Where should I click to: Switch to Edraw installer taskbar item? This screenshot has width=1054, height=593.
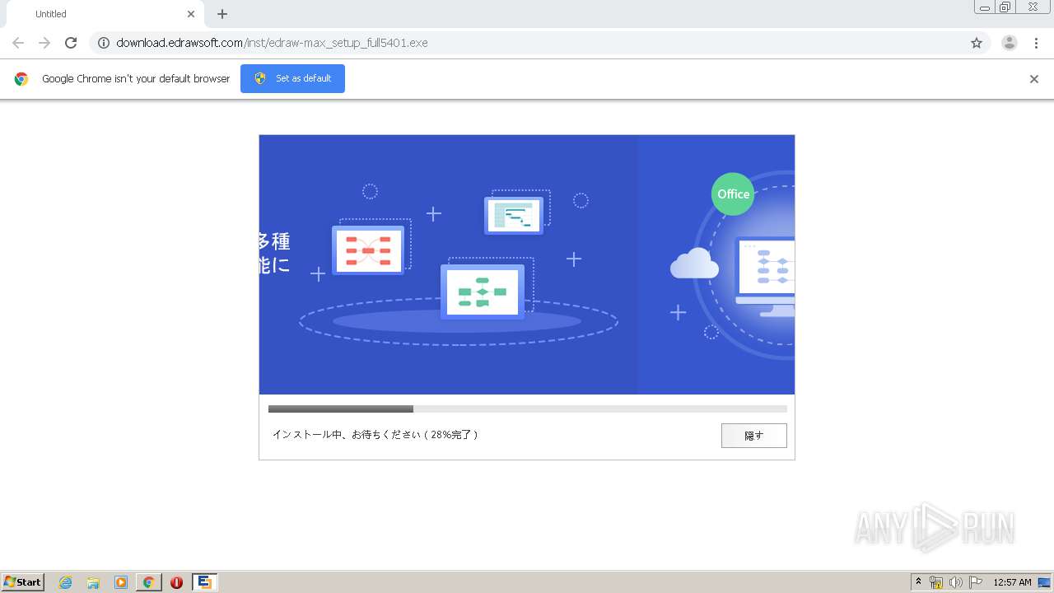coord(204,582)
